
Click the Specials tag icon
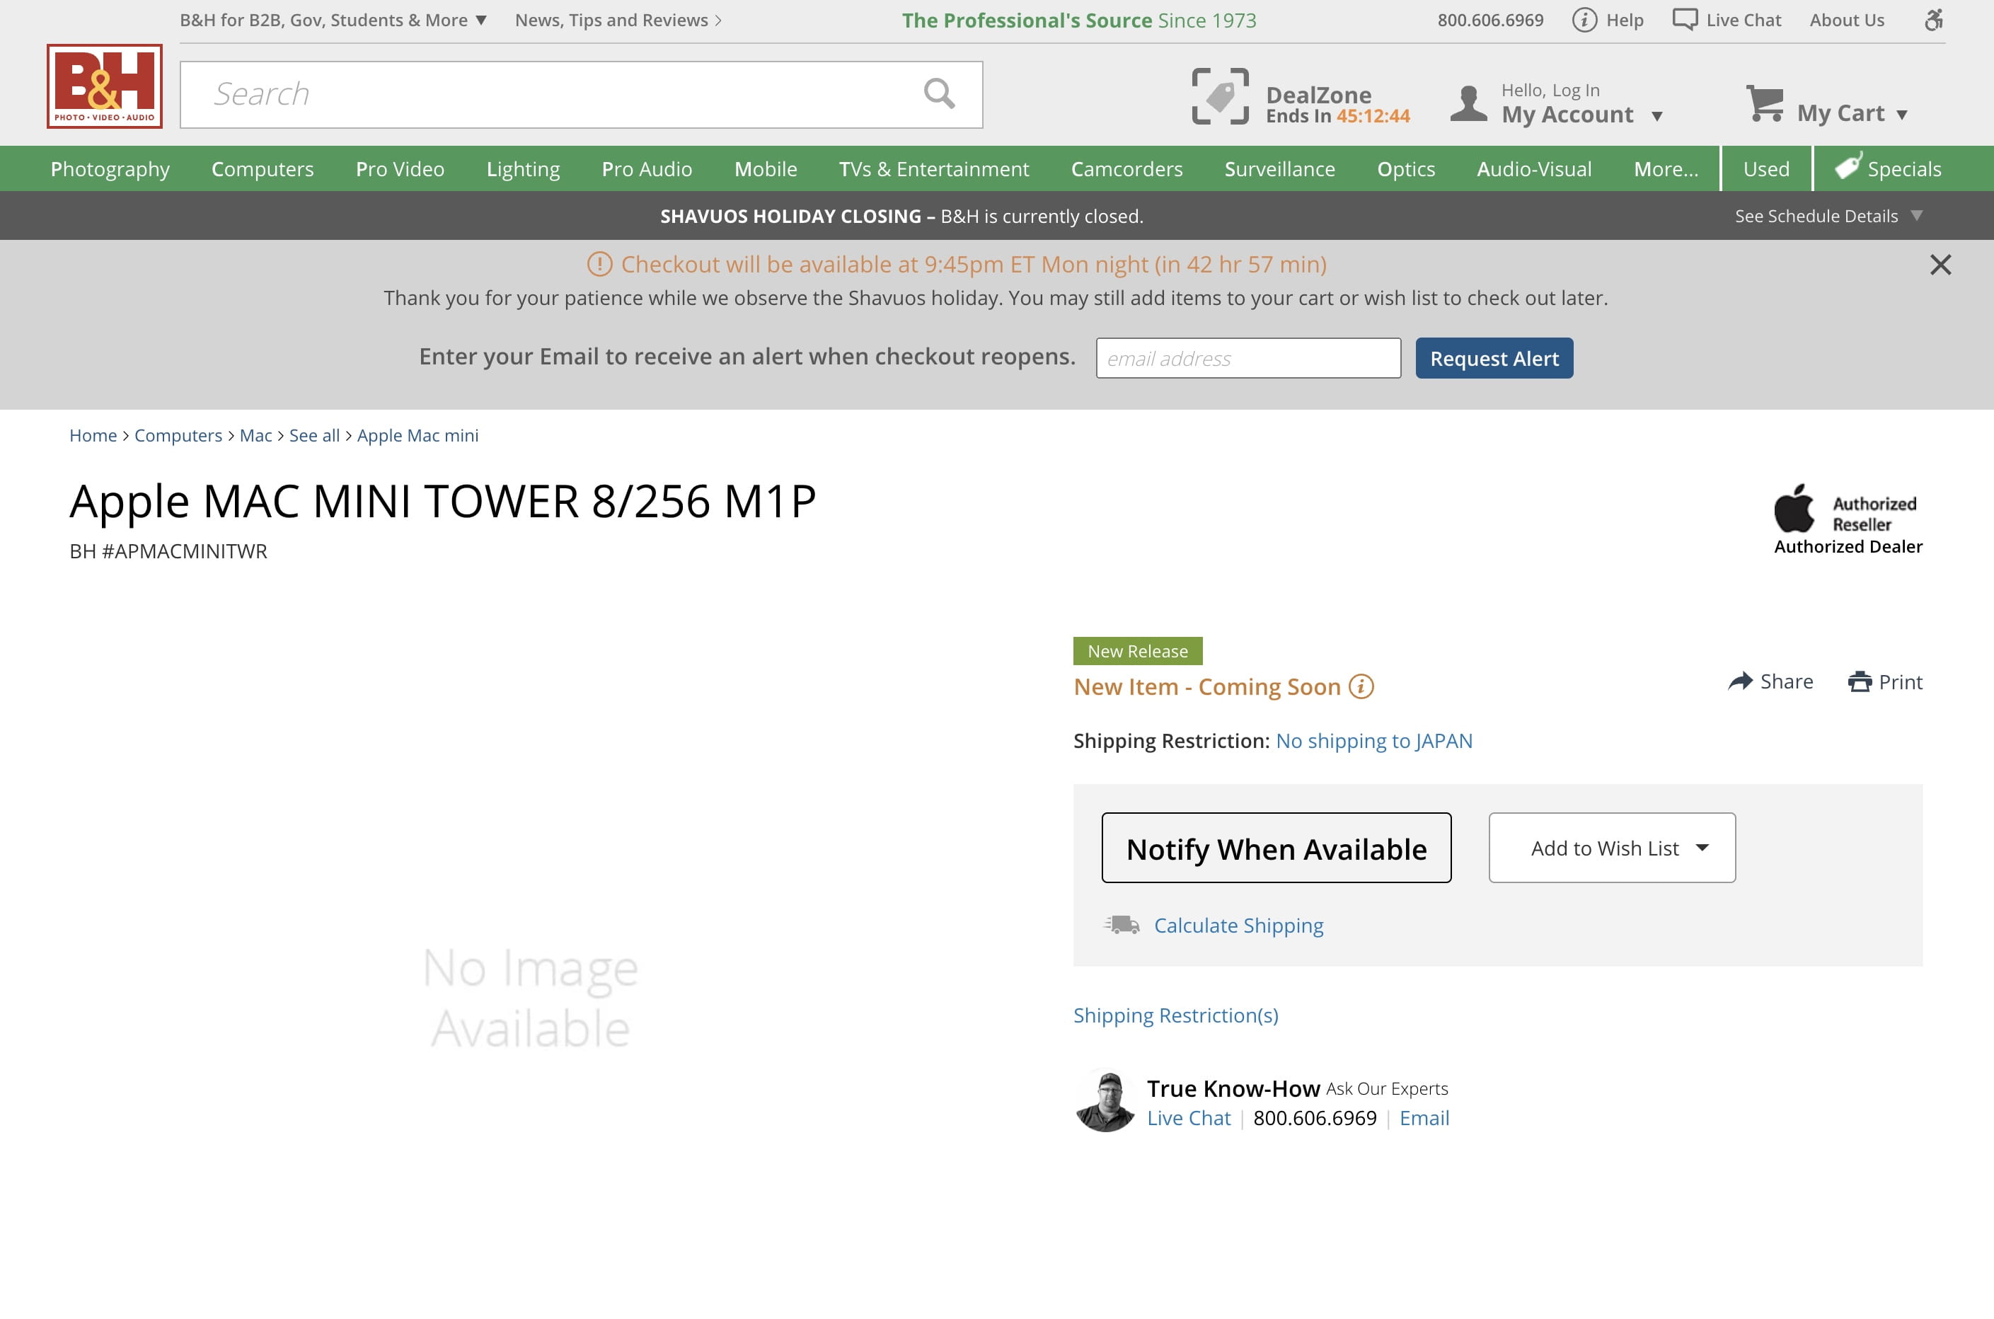click(x=1848, y=166)
